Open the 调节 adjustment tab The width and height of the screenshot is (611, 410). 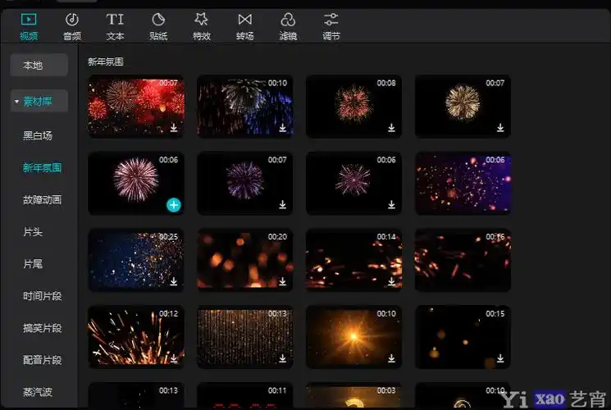coord(331,26)
